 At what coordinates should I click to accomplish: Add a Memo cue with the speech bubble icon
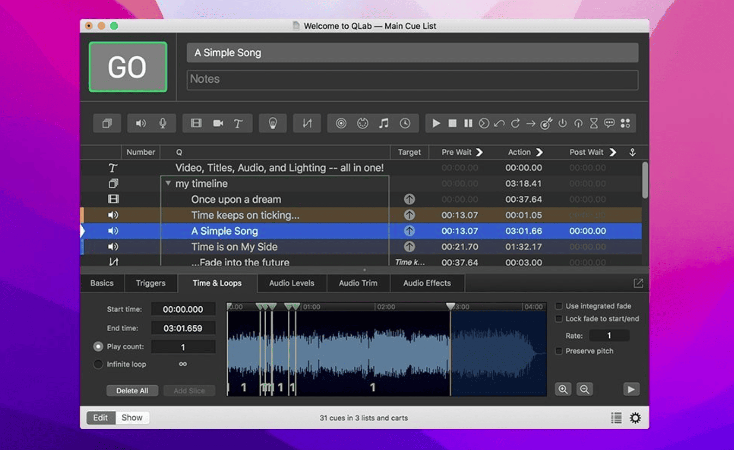click(610, 123)
